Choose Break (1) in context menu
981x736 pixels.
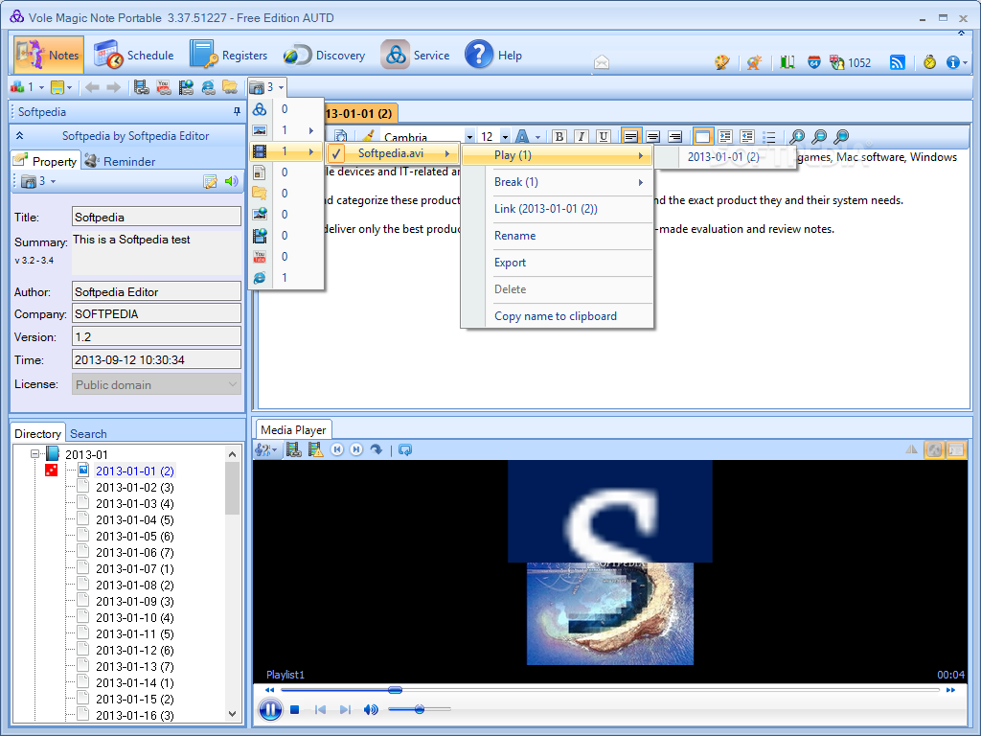point(557,182)
